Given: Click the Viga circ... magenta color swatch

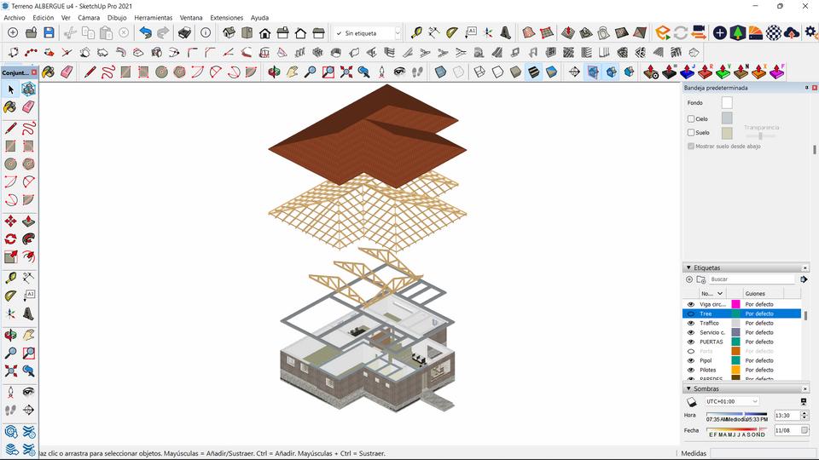Looking at the screenshot, I should pyautogui.click(x=735, y=304).
